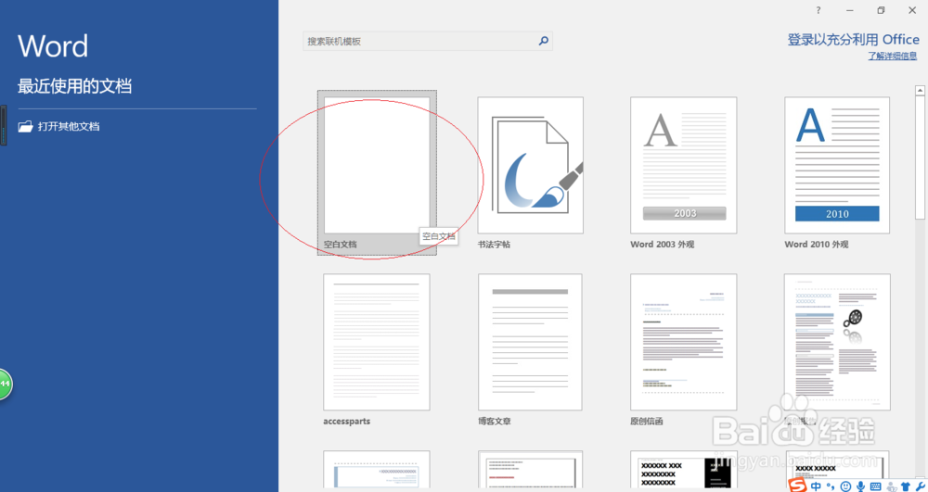Open the Help question mark icon

click(x=818, y=10)
